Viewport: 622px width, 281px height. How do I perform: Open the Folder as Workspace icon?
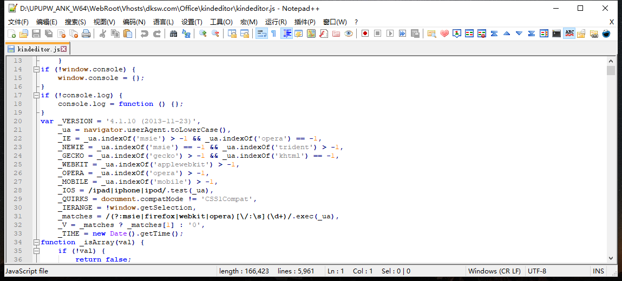coord(336,34)
